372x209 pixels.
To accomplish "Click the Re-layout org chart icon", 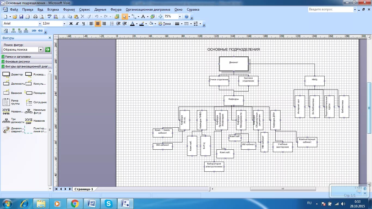I will tap(6, 31).
